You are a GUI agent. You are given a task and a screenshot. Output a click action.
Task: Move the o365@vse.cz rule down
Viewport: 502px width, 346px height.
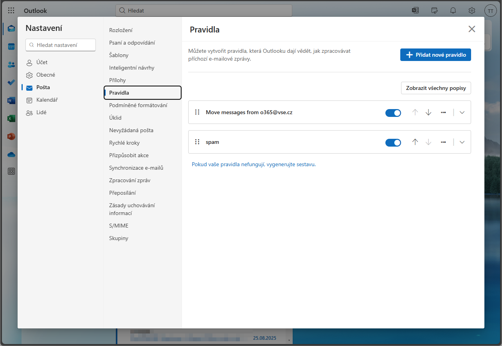pos(428,113)
